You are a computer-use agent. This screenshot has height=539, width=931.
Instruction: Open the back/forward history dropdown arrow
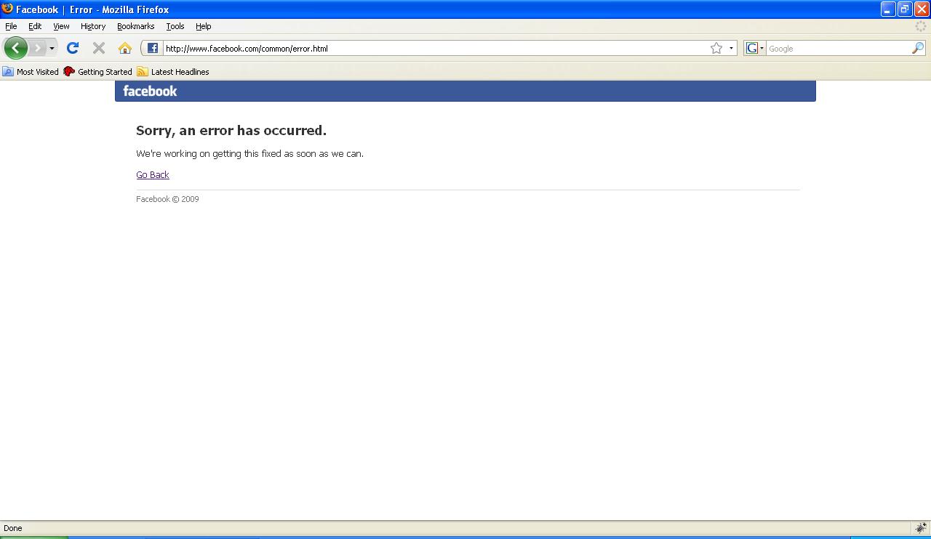(52, 49)
